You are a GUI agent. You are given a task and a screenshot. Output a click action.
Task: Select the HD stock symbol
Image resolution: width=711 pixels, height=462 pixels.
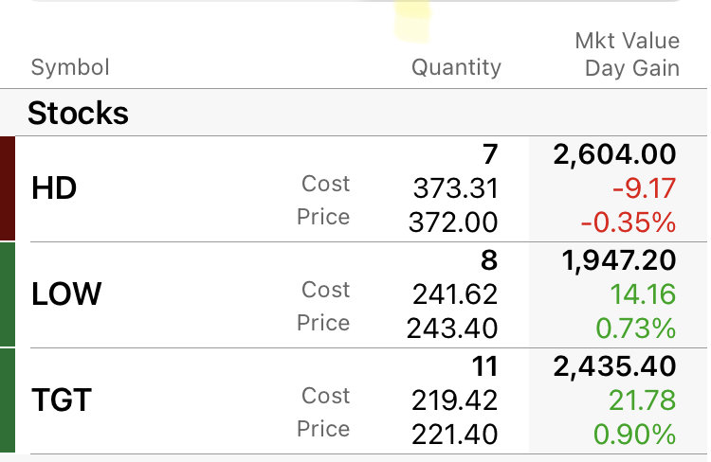(x=54, y=188)
